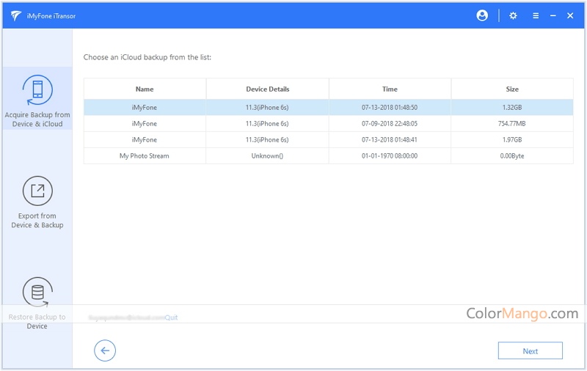
Task: Click the Size column header
Action: pyautogui.click(x=512, y=89)
